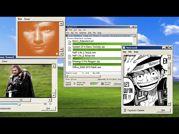
Task: Click the play triangle icon next to Feaers Spesod
Action: coord(75,84)
